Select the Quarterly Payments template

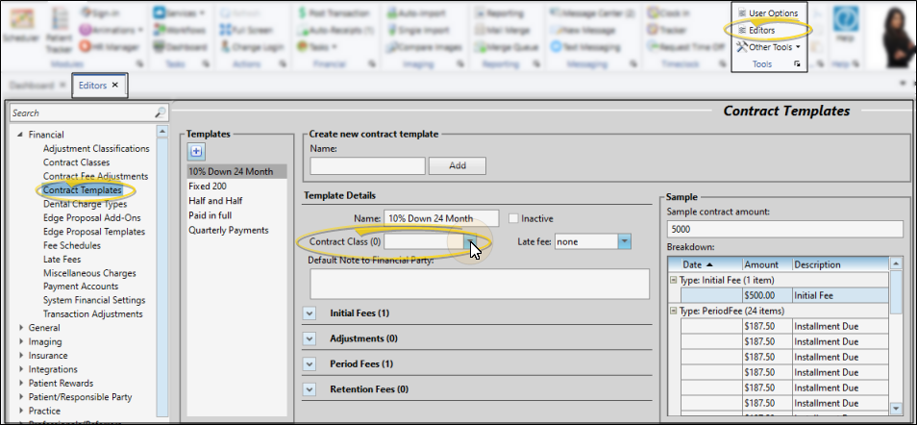(228, 230)
